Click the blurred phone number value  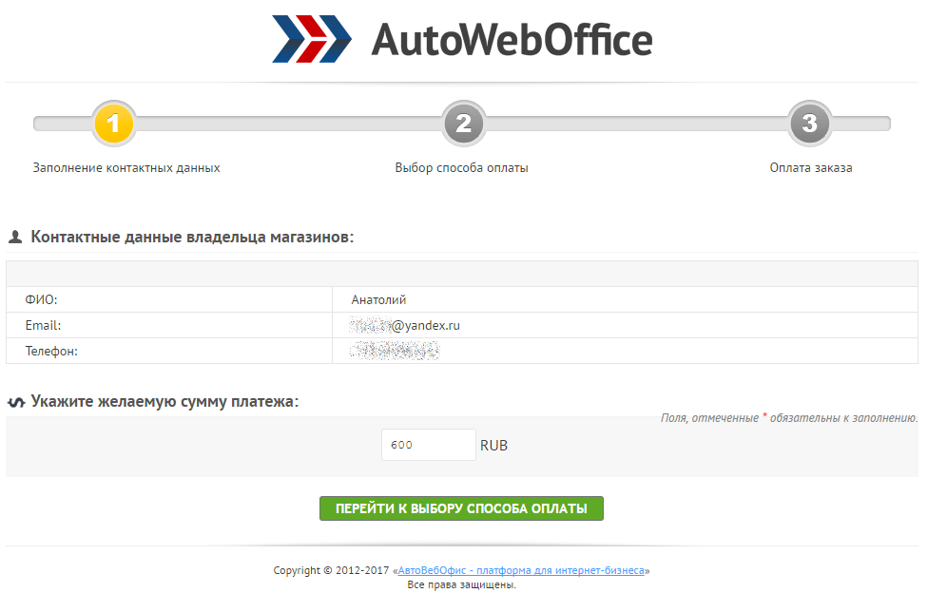coord(395,352)
